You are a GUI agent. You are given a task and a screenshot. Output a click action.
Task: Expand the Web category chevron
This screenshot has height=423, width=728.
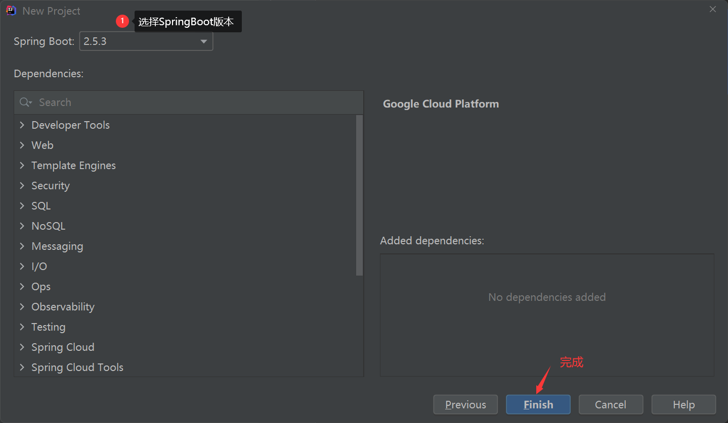click(x=22, y=145)
